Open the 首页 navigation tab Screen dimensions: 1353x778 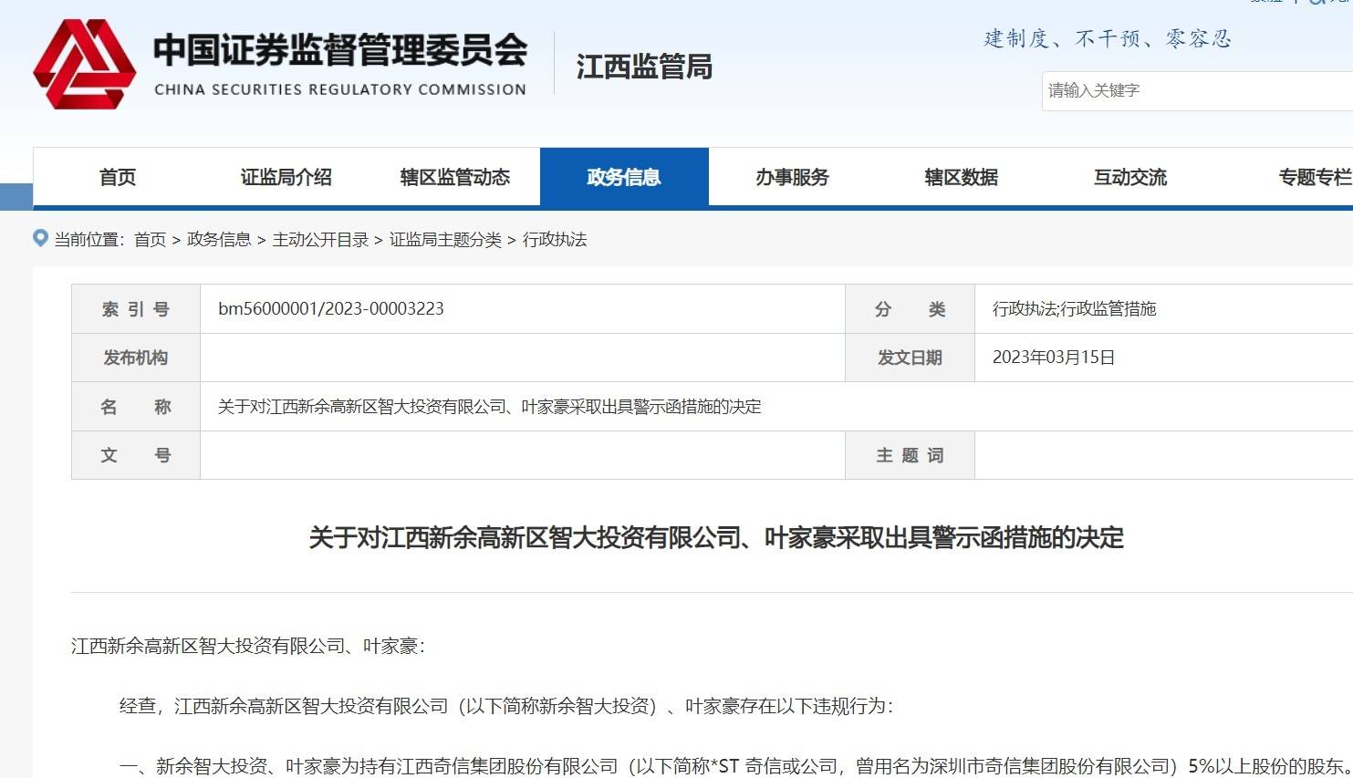coord(118,178)
